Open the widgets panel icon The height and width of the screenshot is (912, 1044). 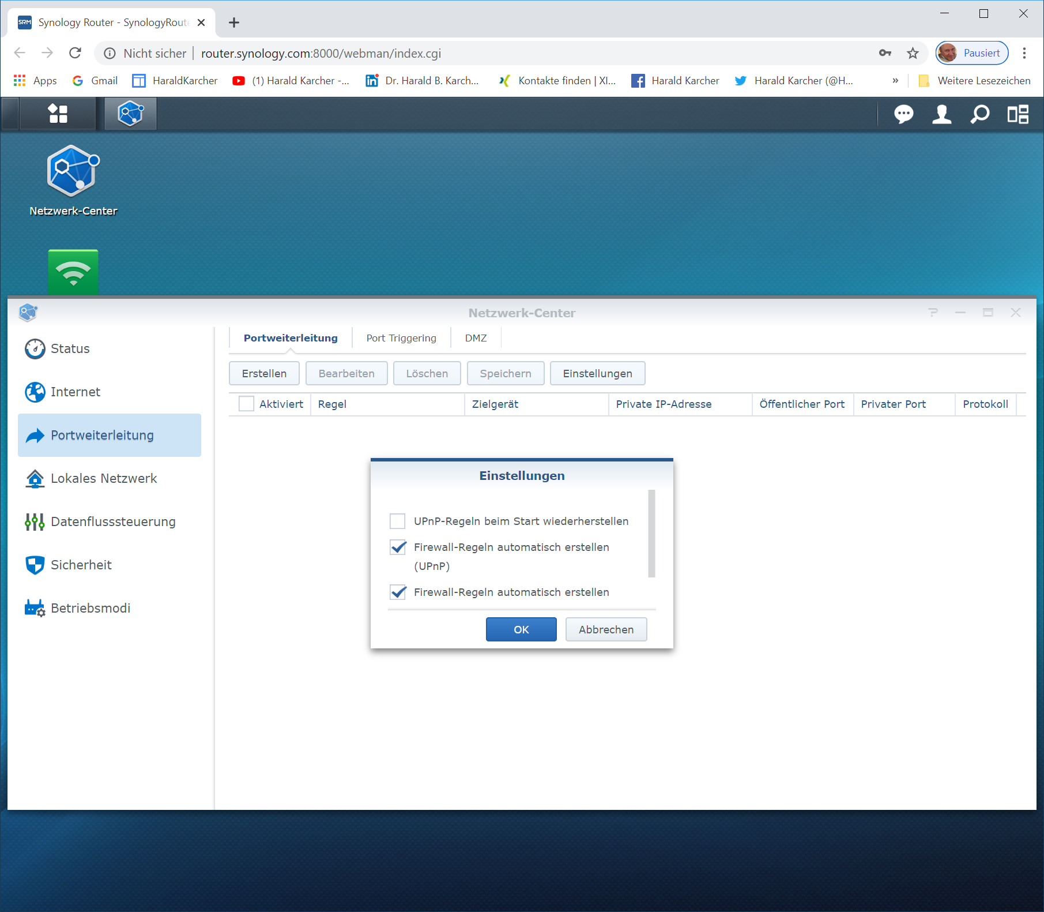coord(1017,114)
